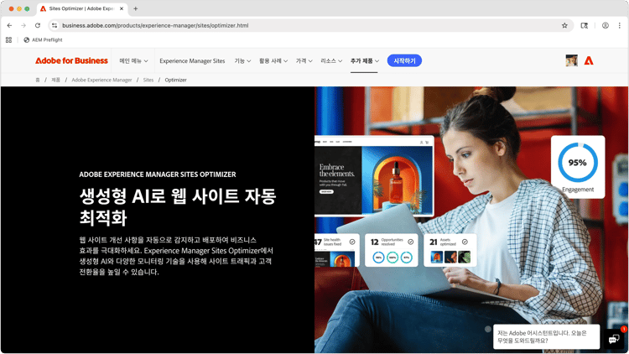Click the Adobe 어시스턴트 chat message bubble

click(x=546, y=336)
